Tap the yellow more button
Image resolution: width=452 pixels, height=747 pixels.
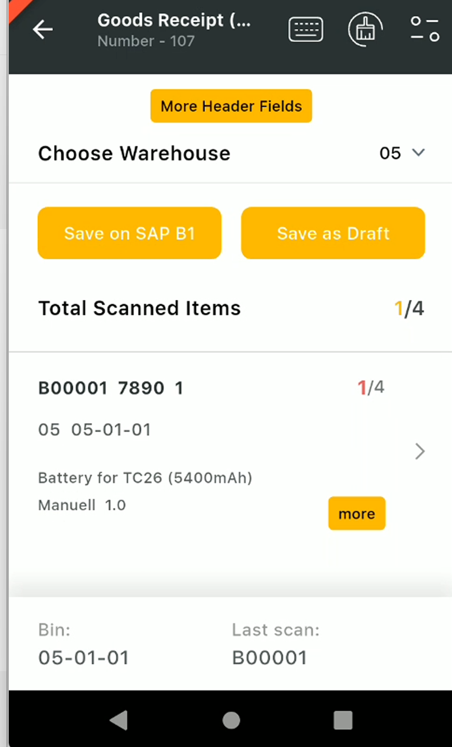point(356,514)
